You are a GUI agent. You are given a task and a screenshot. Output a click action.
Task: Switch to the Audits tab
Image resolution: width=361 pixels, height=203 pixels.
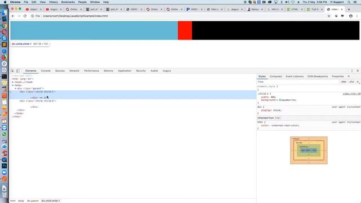point(154,71)
